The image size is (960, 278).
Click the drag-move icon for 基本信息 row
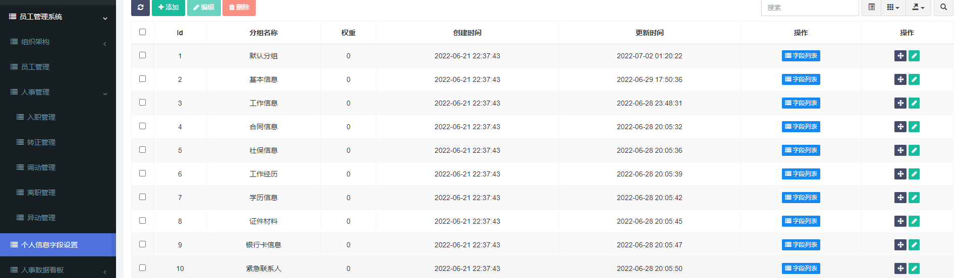click(900, 79)
